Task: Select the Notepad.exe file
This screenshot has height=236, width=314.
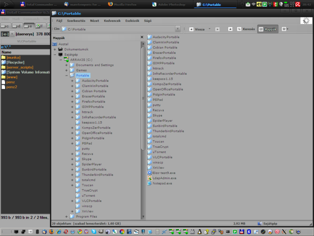Action: pos(162,184)
